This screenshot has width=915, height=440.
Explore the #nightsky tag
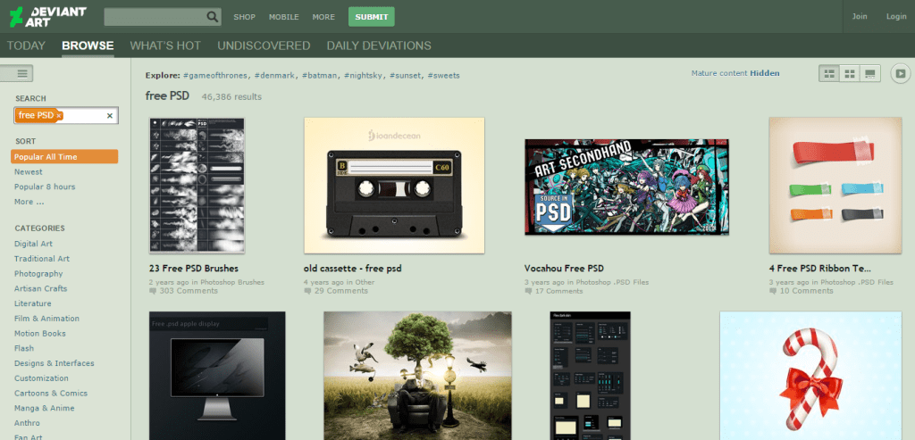[365, 75]
